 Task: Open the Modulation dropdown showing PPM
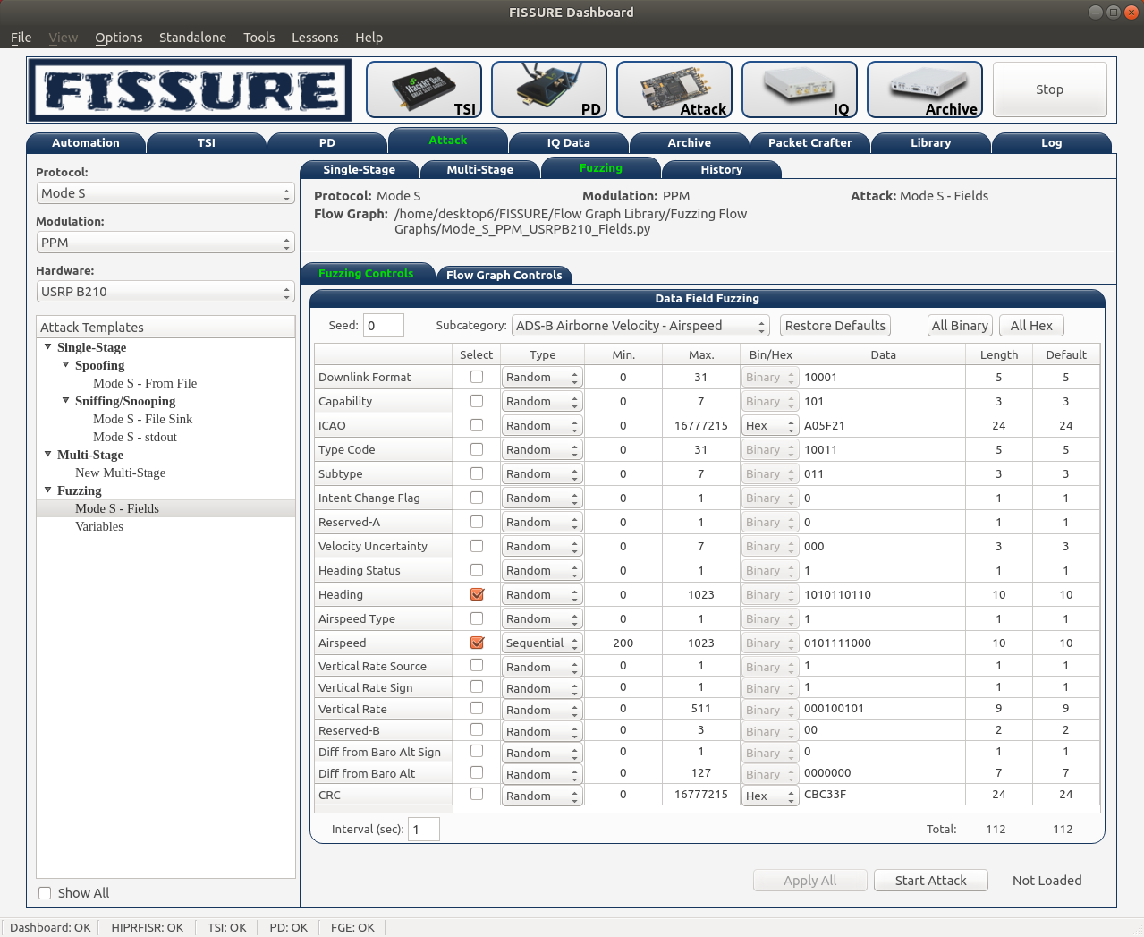(x=165, y=243)
